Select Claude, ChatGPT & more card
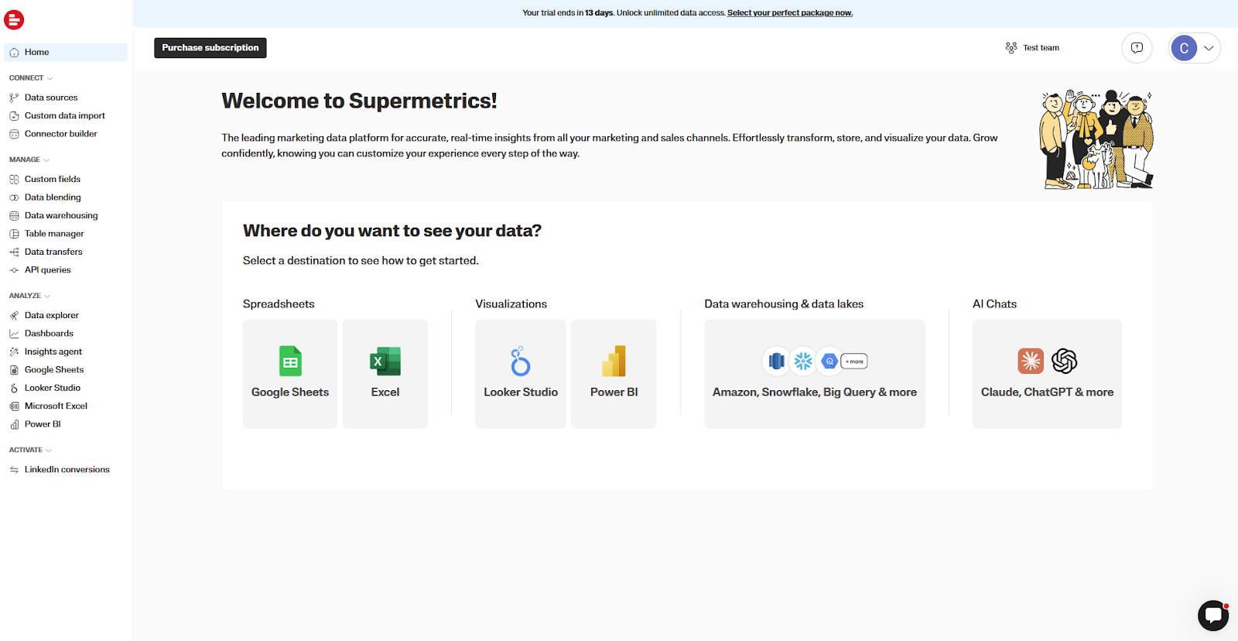This screenshot has width=1238, height=641. pos(1047,374)
